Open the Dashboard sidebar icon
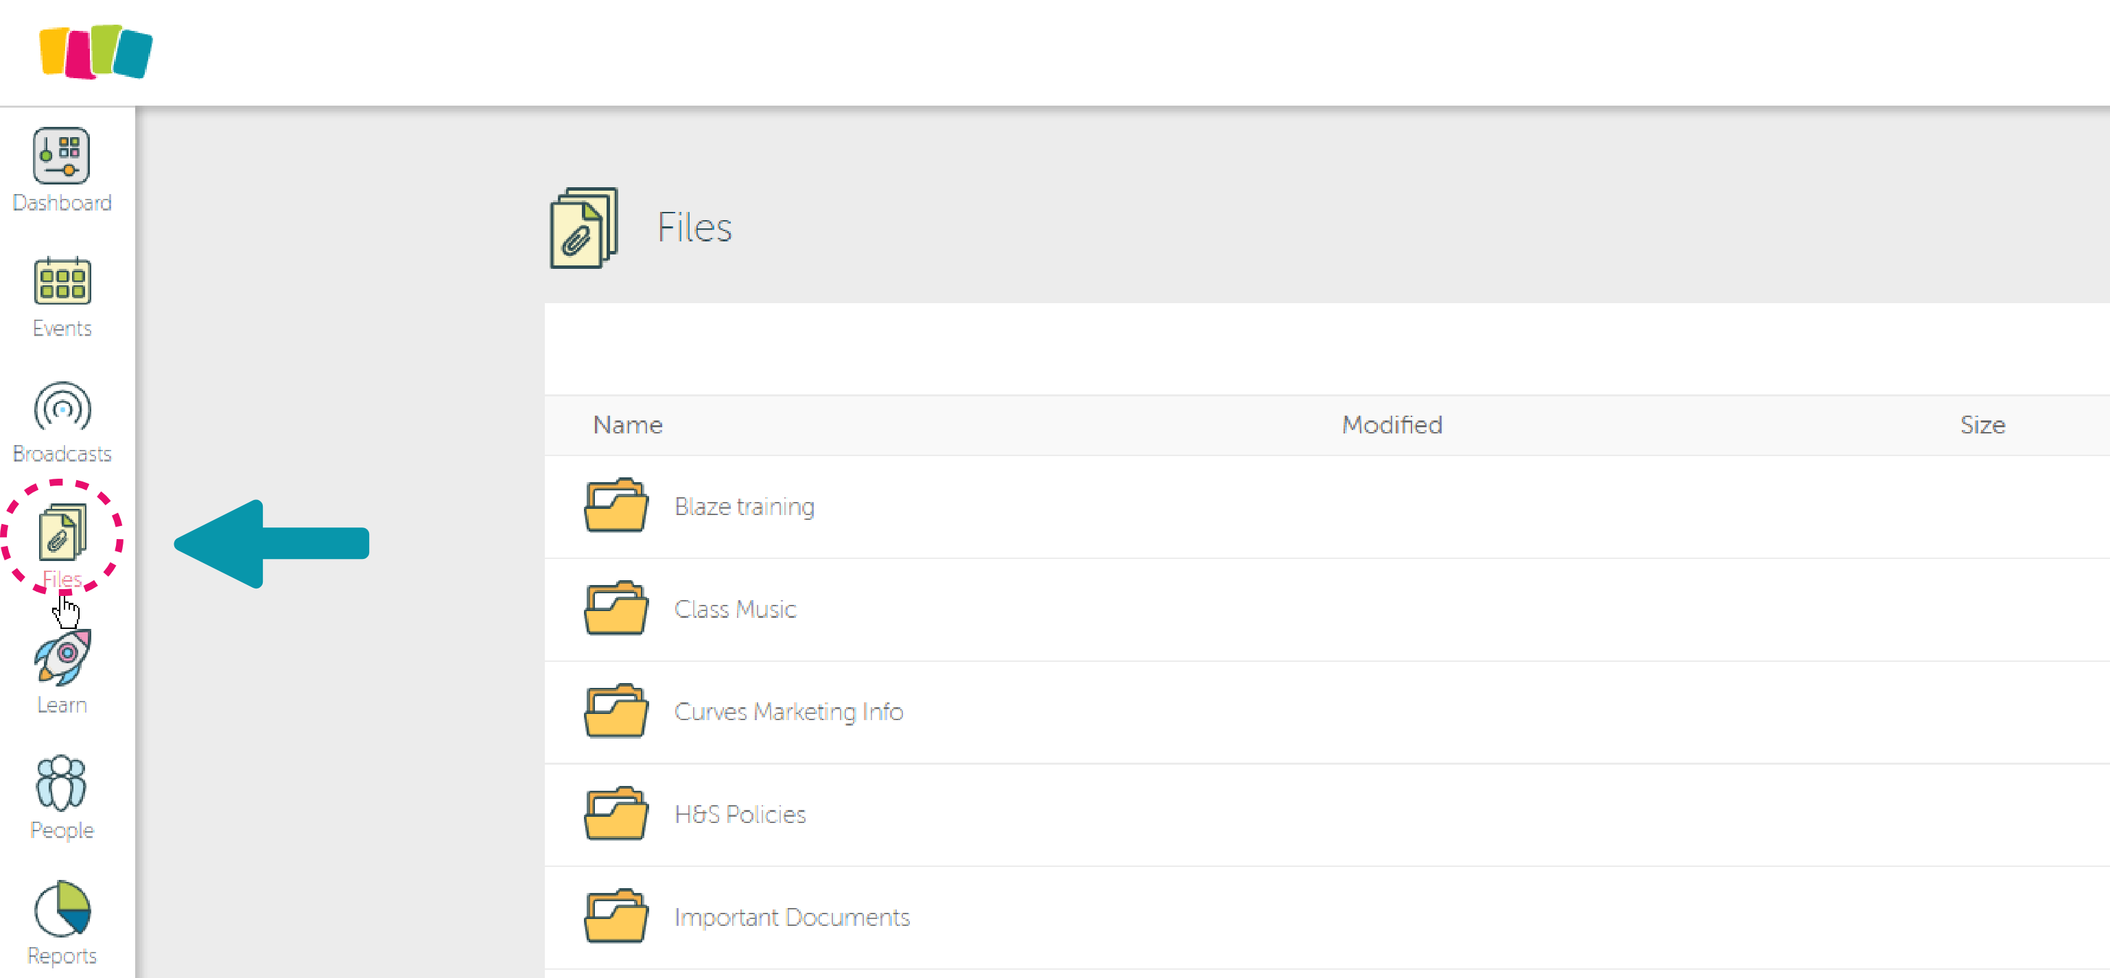2110x978 pixels. [62, 156]
